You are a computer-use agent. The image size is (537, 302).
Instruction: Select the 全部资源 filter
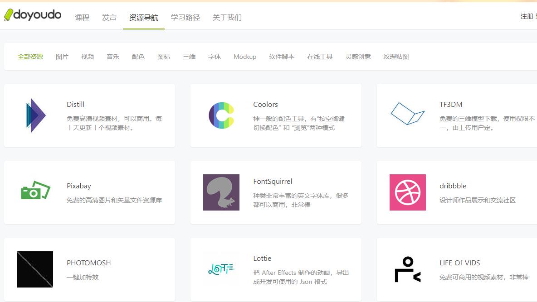pos(30,57)
